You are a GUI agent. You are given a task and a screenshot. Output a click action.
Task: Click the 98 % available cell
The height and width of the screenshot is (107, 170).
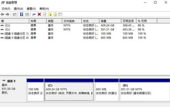click(141, 29)
